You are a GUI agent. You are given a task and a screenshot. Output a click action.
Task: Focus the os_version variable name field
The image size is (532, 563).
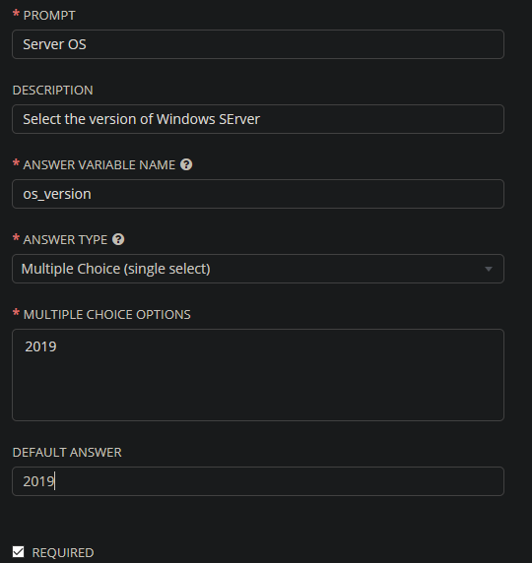258,194
